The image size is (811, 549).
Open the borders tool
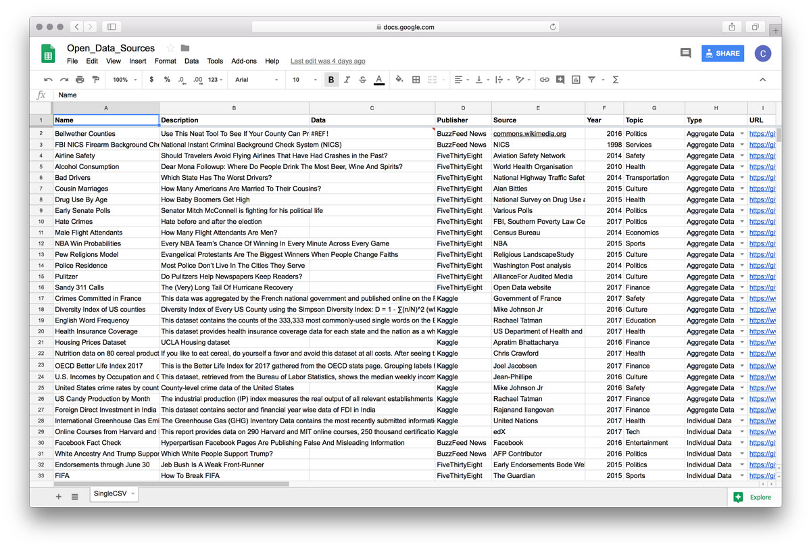[x=416, y=80]
